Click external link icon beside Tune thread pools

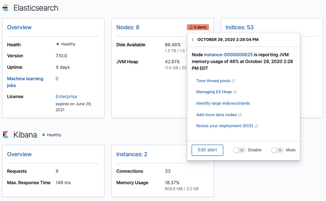pos(233,81)
